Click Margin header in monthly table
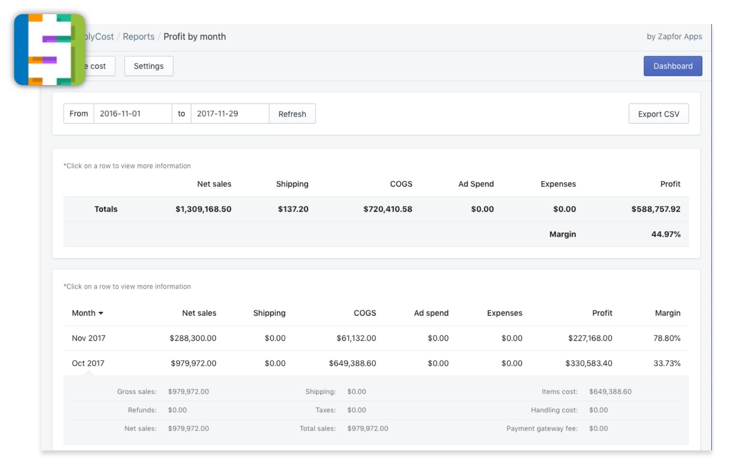Viewport: 753px width, 474px height. click(x=667, y=313)
